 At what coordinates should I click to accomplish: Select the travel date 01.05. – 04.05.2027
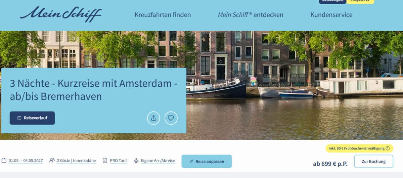click(26, 161)
